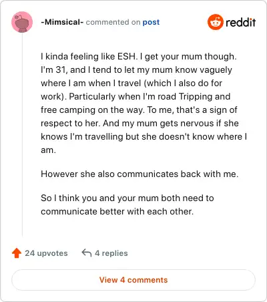The width and height of the screenshot is (267, 302).
Task: Click the reply arrow icon
Action: click(x=87, y=253)
